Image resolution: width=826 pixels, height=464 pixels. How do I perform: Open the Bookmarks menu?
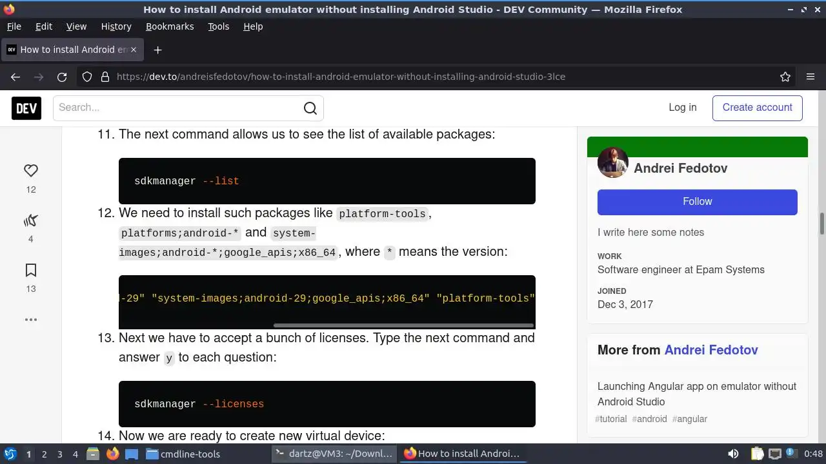(x=170, y=26)
